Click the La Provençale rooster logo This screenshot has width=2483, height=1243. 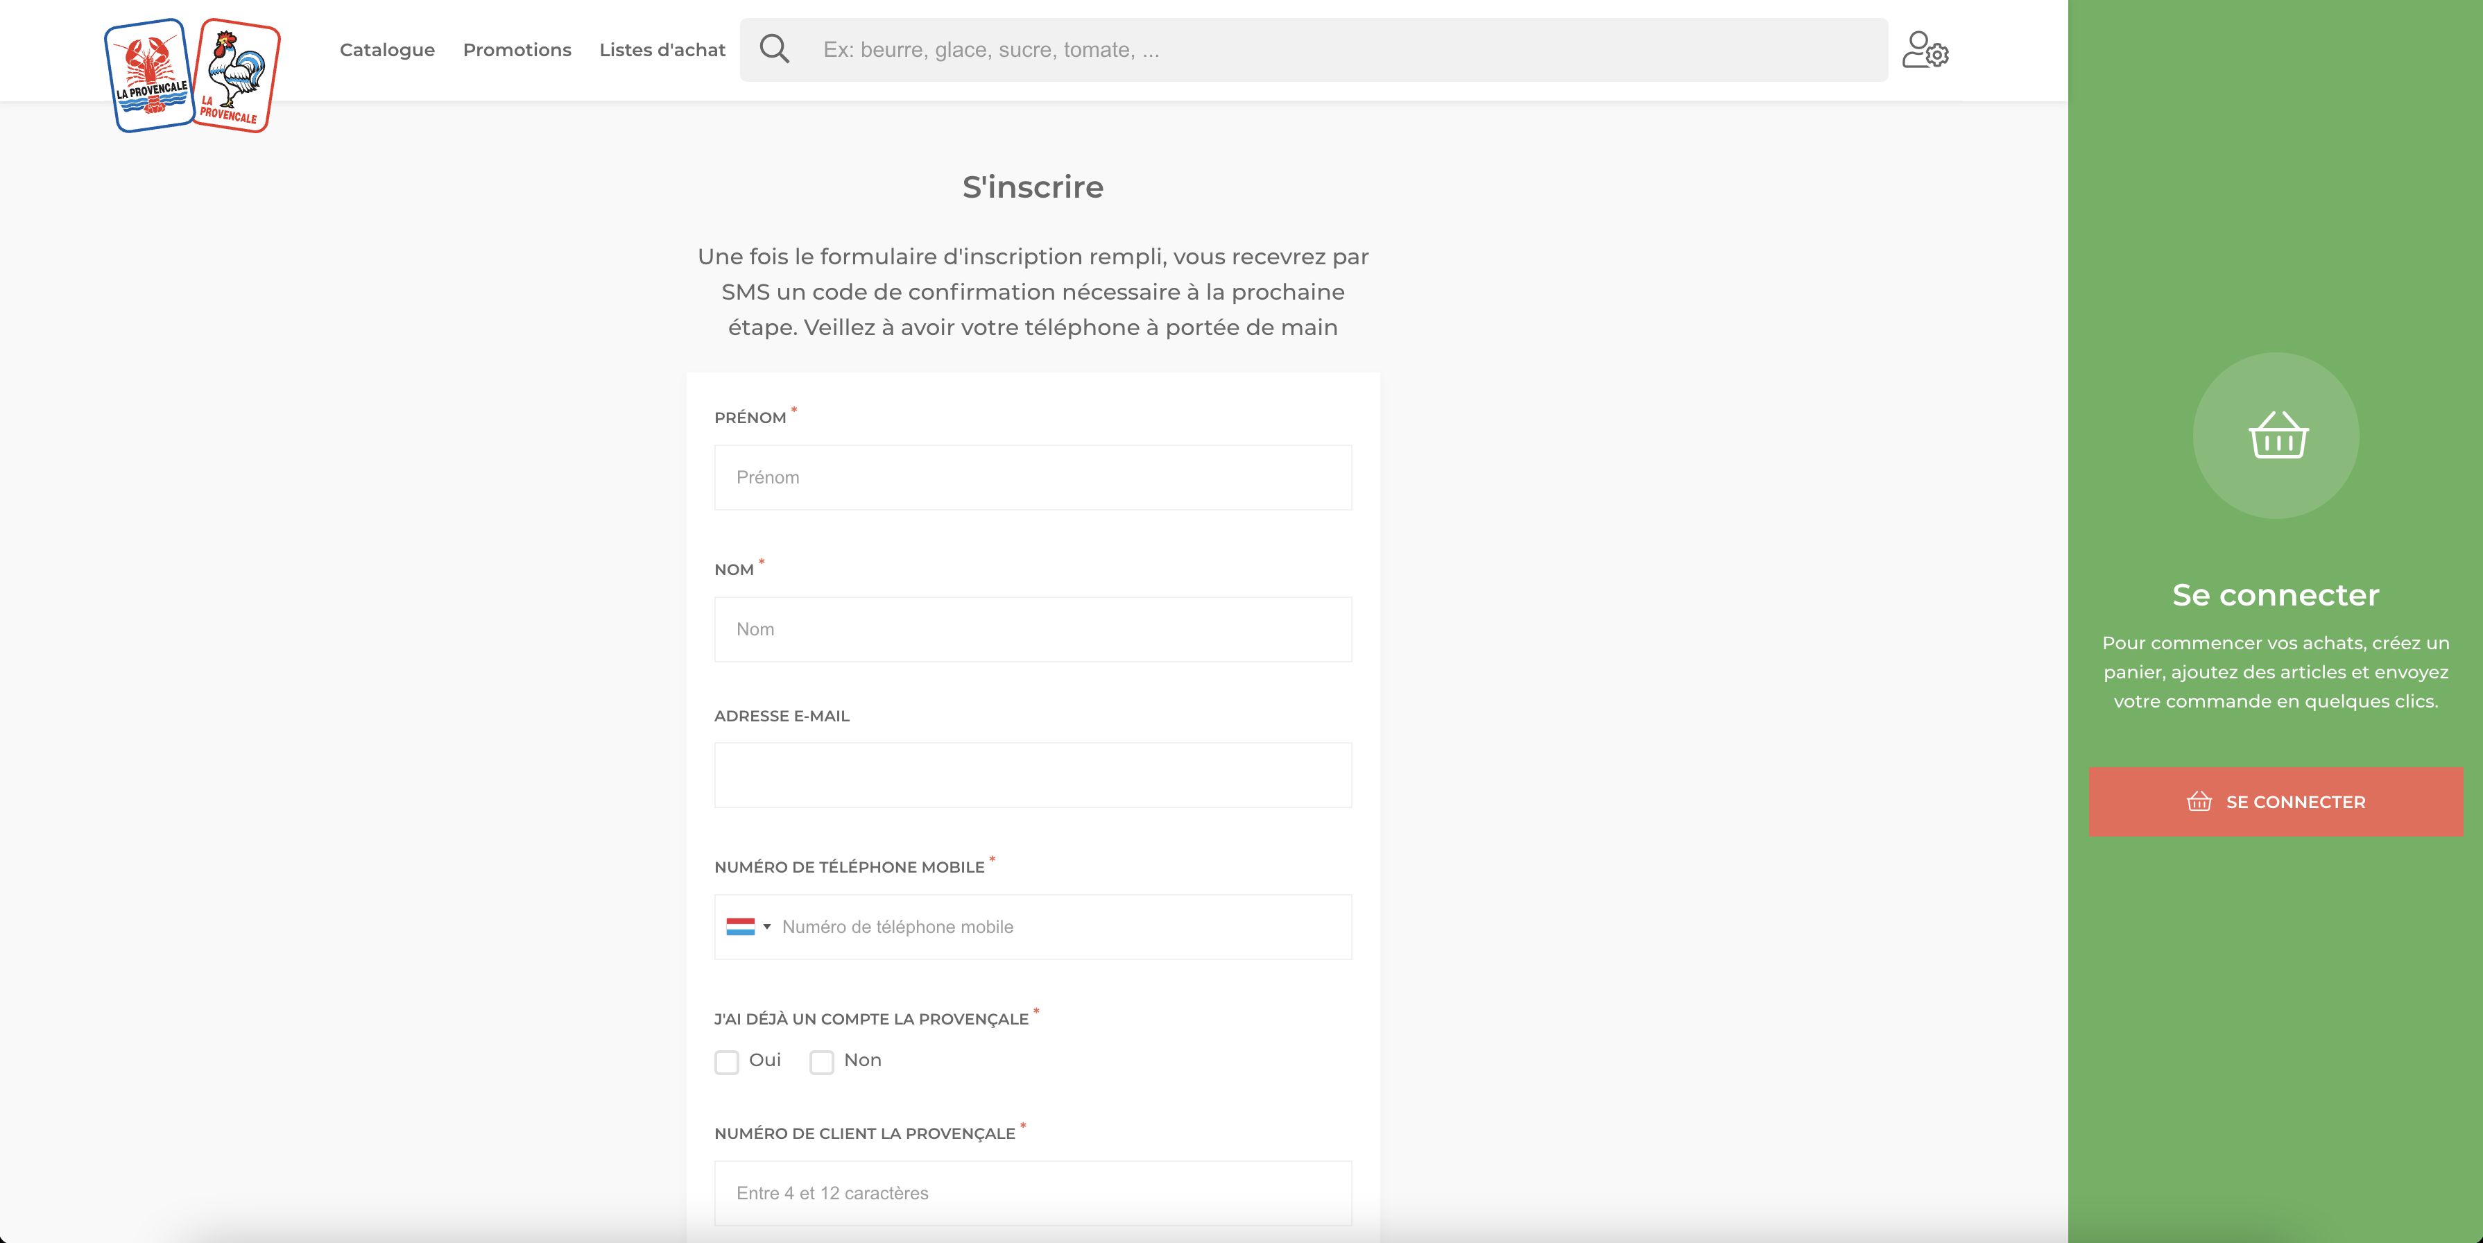click(236, 75)
